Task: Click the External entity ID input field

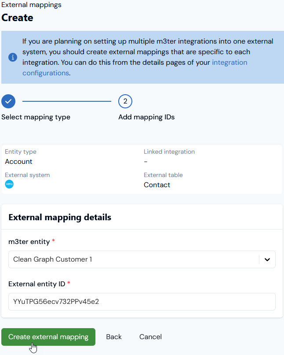Action: (142, 302)
